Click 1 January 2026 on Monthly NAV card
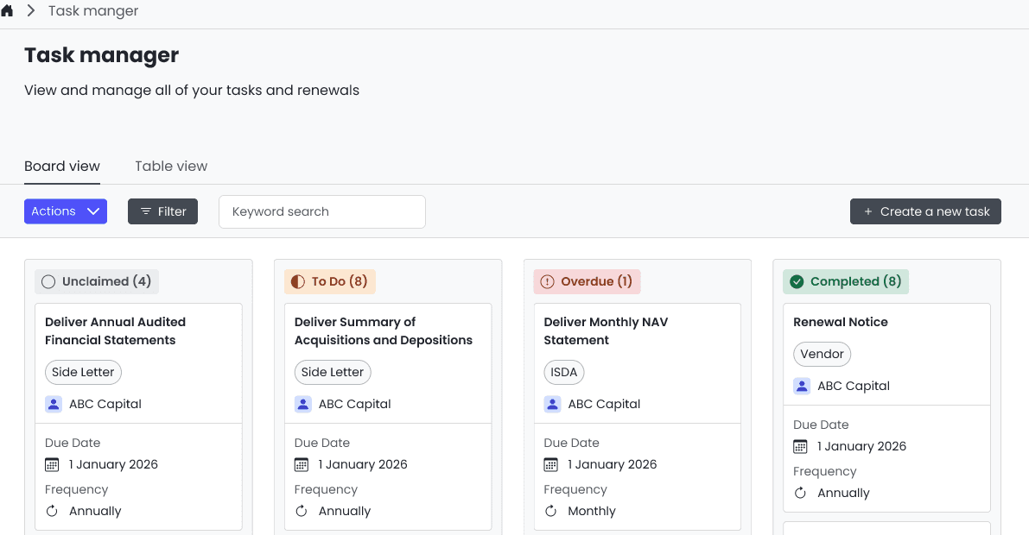Screen dimensions: 1029x535 coord(613,464)
